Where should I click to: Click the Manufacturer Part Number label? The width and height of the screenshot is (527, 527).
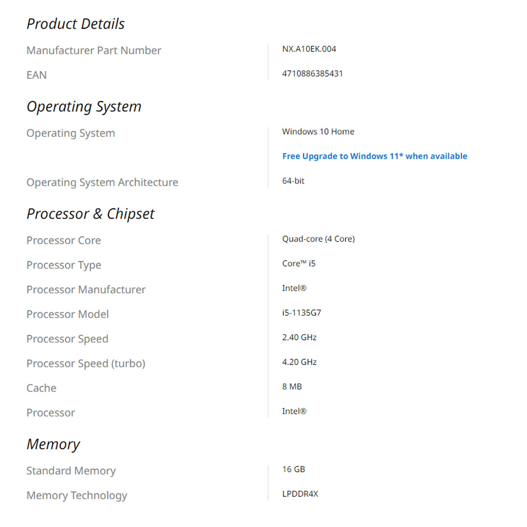94,50
